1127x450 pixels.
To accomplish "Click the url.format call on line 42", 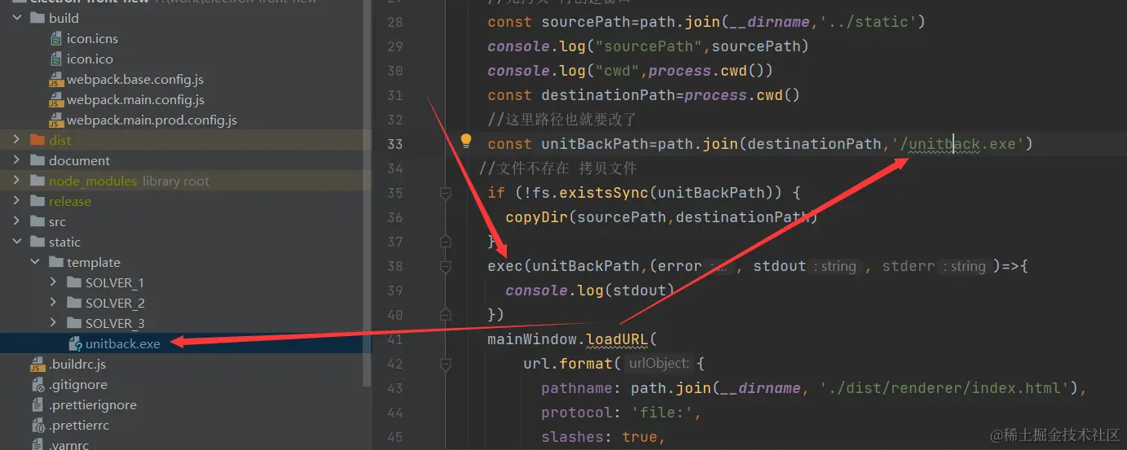I will (x=572, y=364).
